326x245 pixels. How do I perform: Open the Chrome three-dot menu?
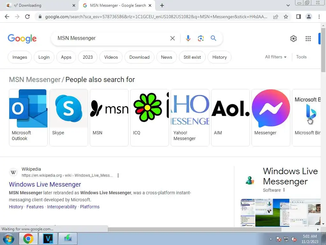(x=319, y=17)
